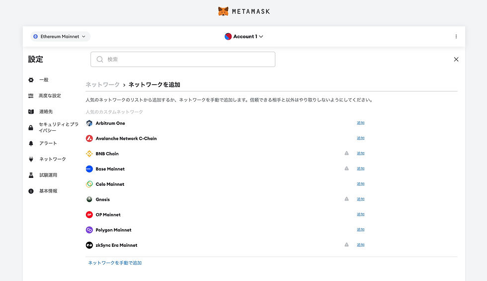
Task: Add Gnosis network via 追加 link
Action: click(x=360, y=199)
